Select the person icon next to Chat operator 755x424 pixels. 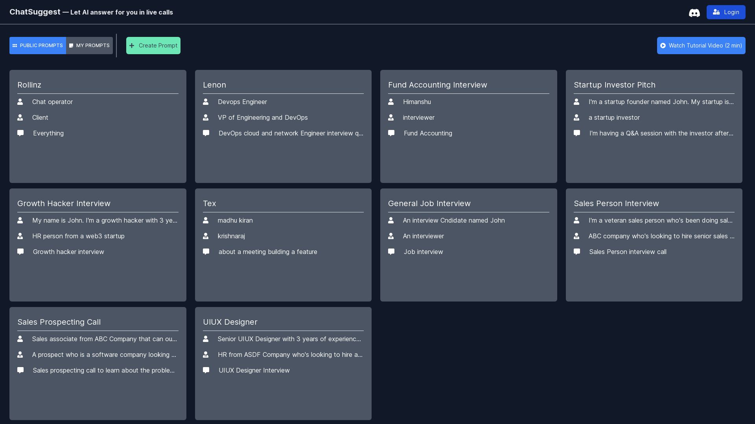coord(20,102)
